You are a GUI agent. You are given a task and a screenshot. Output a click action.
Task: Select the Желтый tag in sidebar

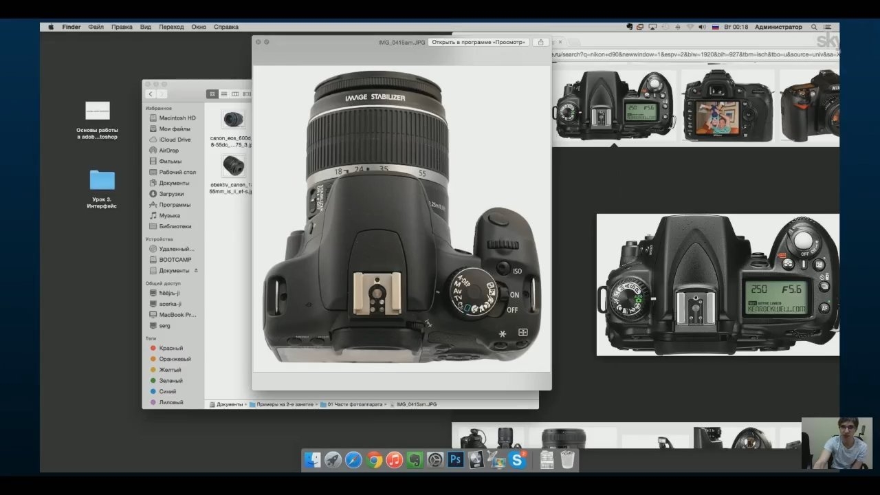click(166, 370)
